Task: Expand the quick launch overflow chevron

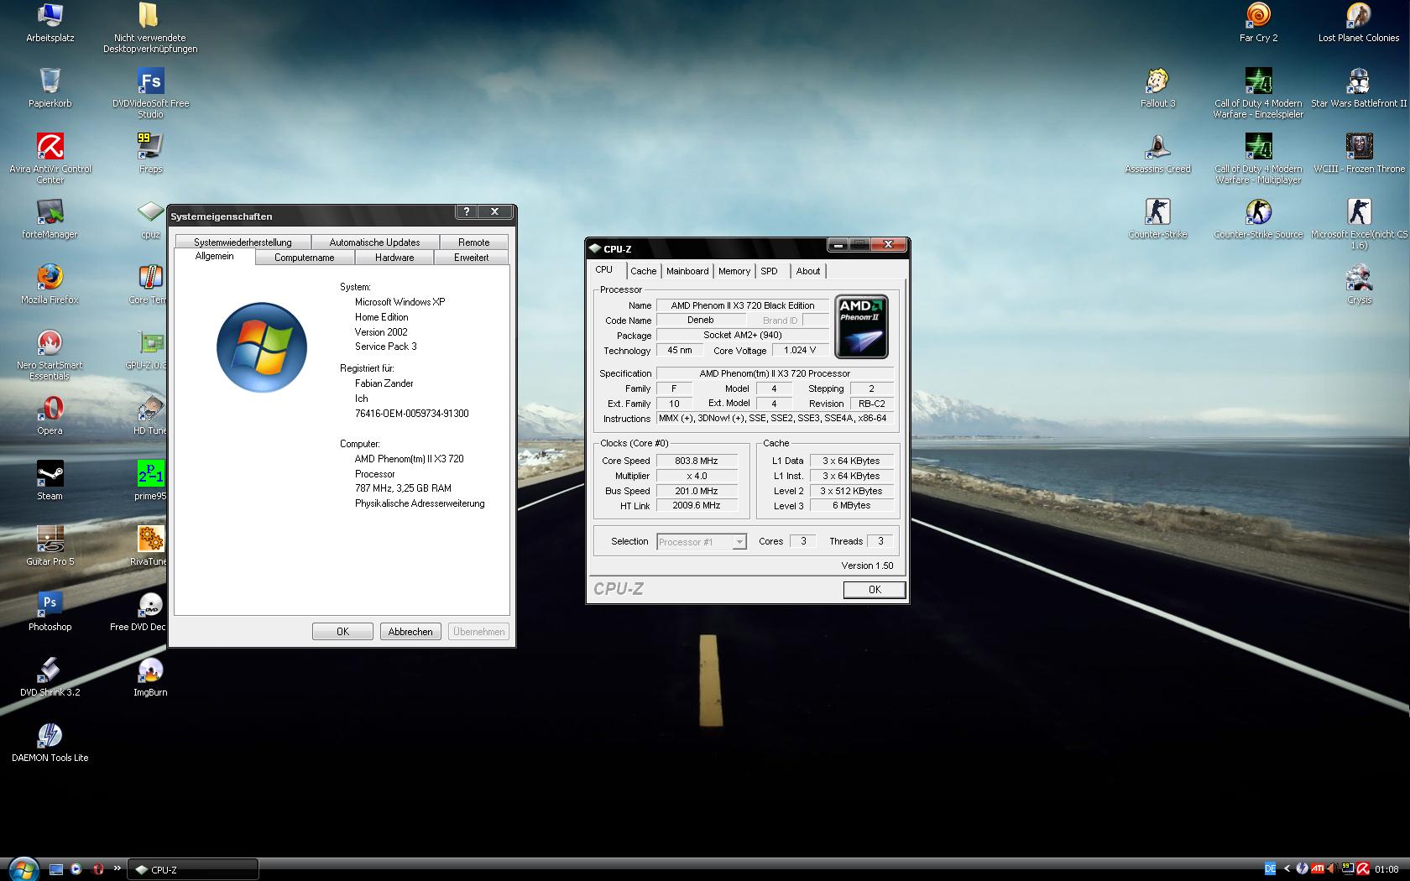Action: 117,868
